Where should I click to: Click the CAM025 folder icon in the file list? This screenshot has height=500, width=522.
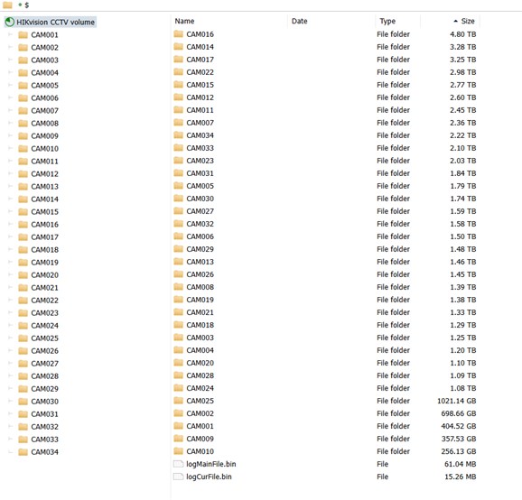tap(179, 401)
